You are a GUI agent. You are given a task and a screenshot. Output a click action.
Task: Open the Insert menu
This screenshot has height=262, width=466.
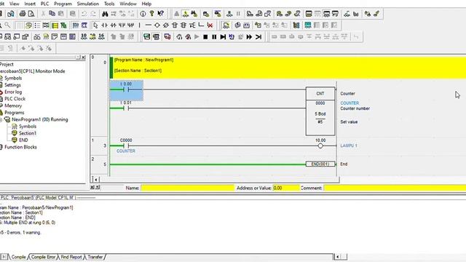30,4
